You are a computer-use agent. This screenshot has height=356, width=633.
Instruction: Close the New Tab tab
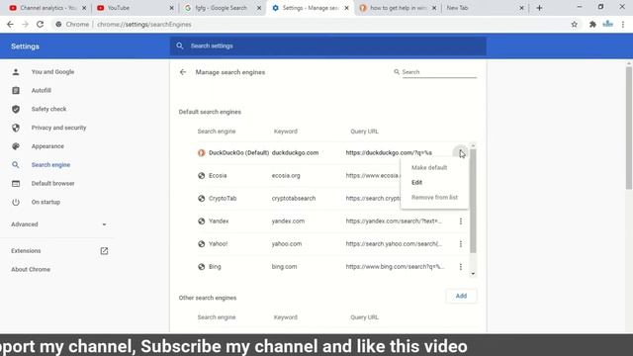point(521,8)
